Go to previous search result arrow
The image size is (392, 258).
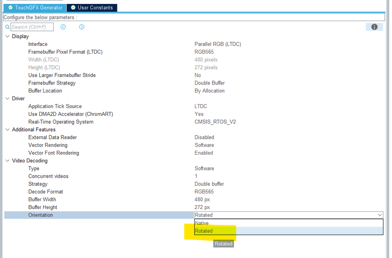[63, 27]
